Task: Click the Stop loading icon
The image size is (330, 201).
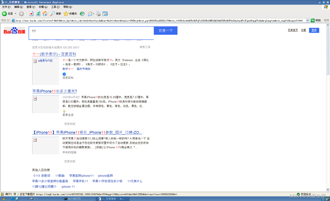Action: click(31, 14)
